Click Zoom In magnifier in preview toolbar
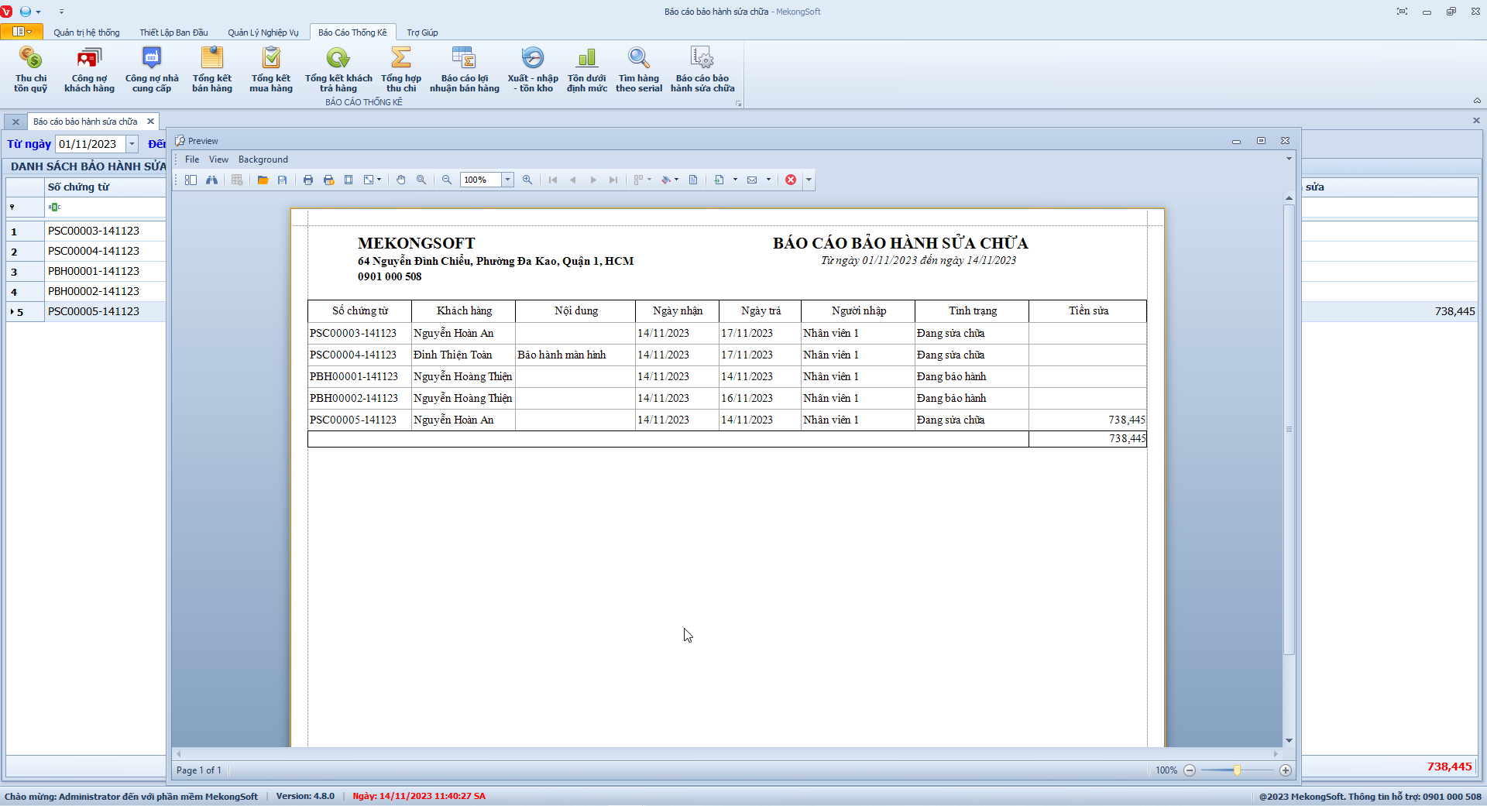1487x806 pixels. 527,180
